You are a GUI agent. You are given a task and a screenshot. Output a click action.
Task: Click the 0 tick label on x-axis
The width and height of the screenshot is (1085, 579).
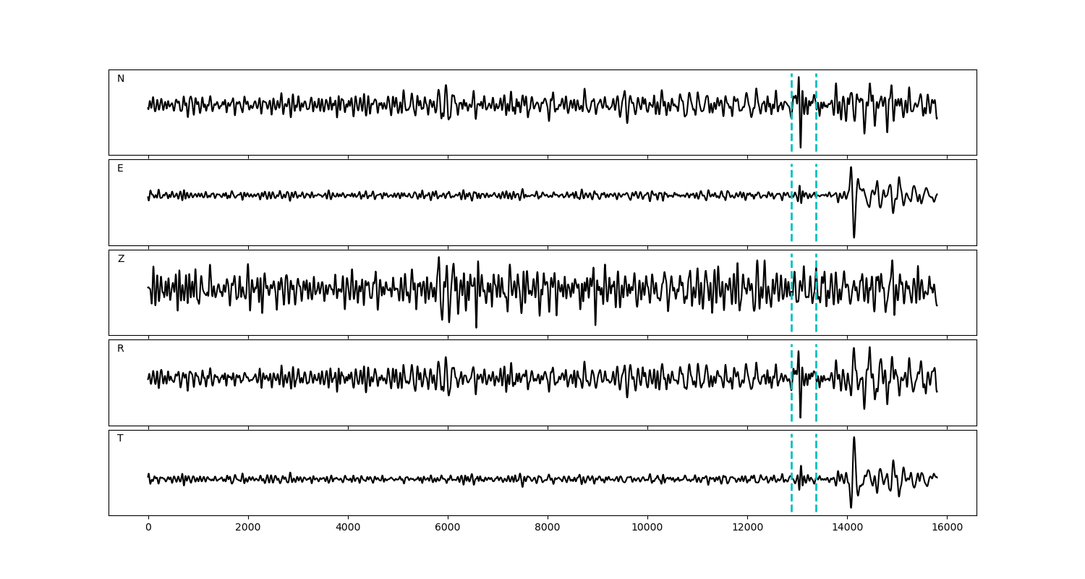point(148,528)
